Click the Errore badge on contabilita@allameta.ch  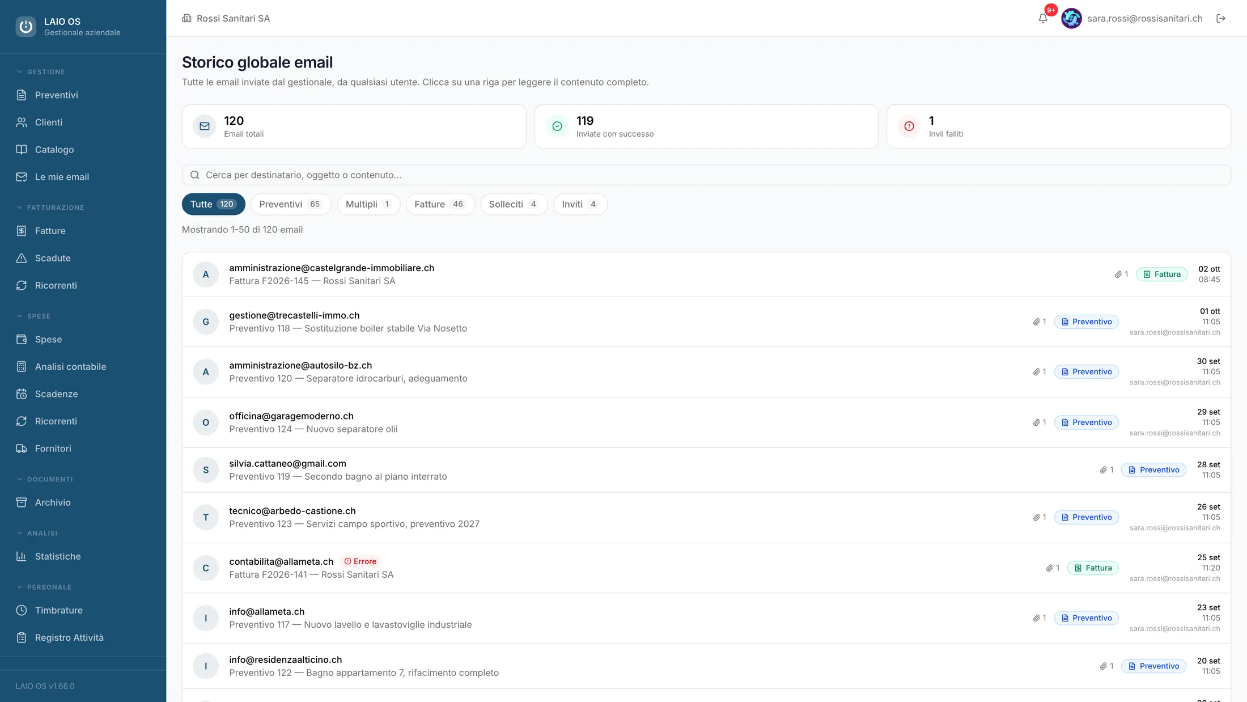pos(360,561)
